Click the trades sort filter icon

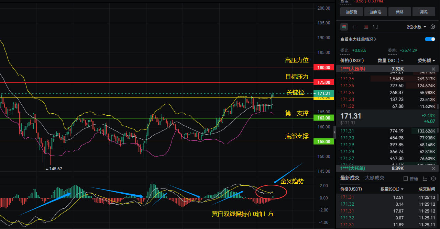tap(425, 179)
